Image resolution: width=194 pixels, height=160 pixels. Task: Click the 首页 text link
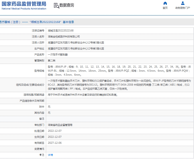point(165,8)
